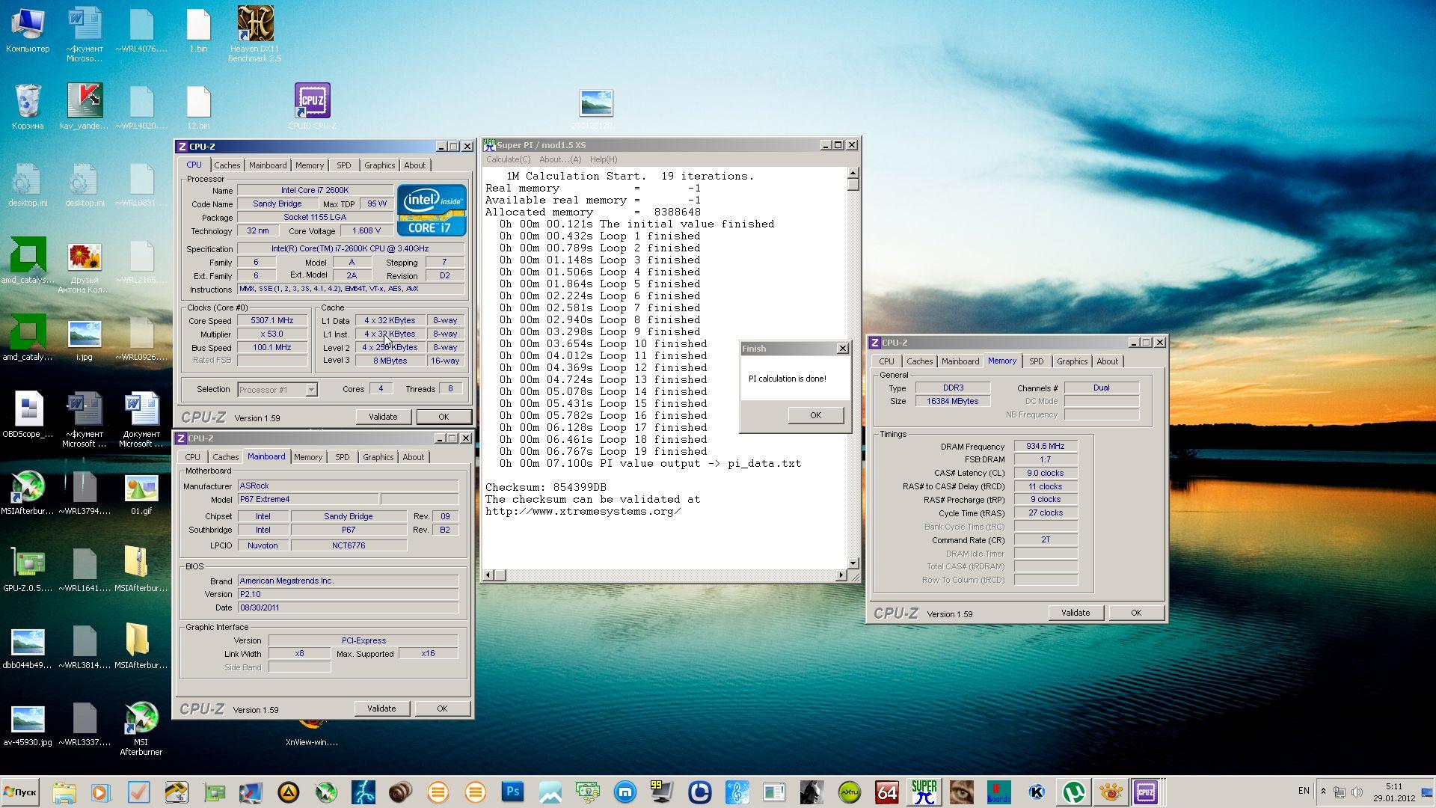The height and width of the screenshot is (808, 1436).
Task: Switch to XnView taskbar button
Action: coord(1111,792)
